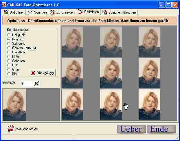Click the application icon in the title bar
The height and width of the screenshot is (141, 180).
point(4,4)
